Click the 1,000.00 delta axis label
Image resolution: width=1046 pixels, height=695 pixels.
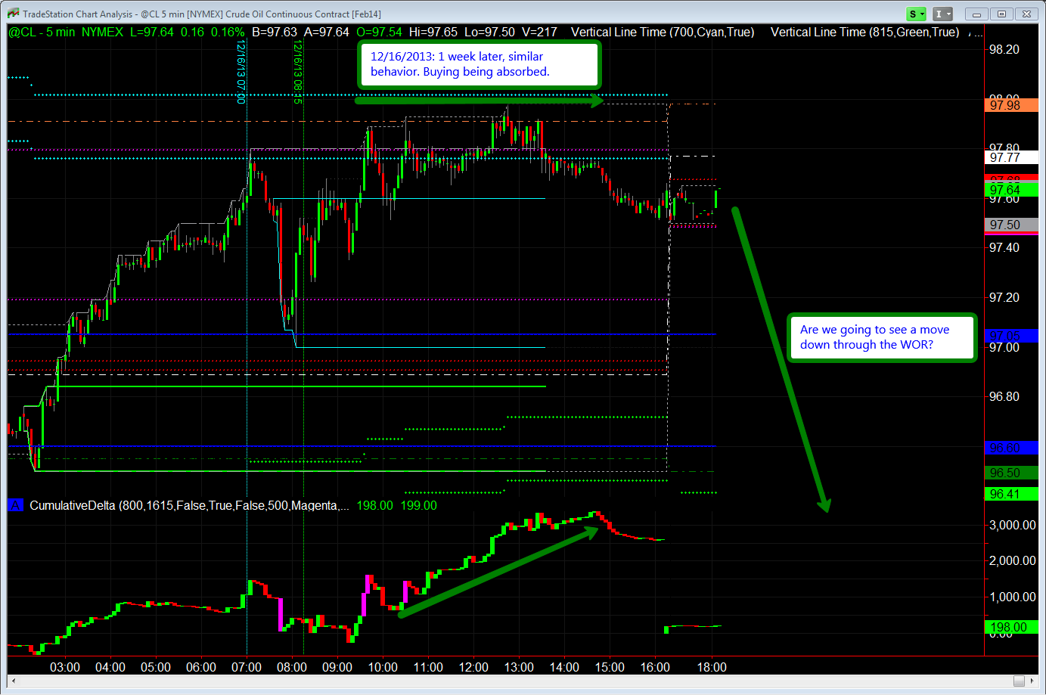pos(1013,597)
